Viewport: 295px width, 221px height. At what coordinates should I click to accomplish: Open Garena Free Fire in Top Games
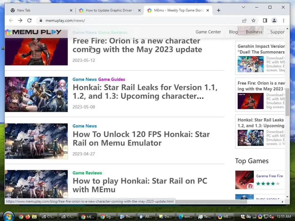coord(269,176)
